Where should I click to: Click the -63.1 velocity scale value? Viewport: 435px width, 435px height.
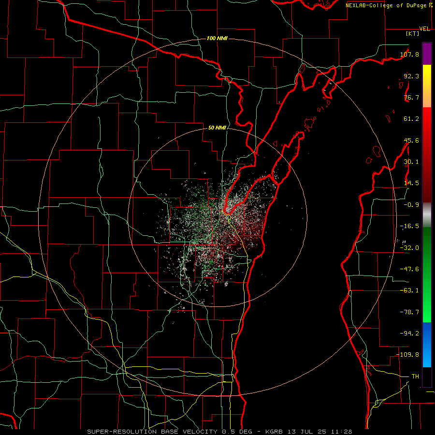click(x=409, y=290)
